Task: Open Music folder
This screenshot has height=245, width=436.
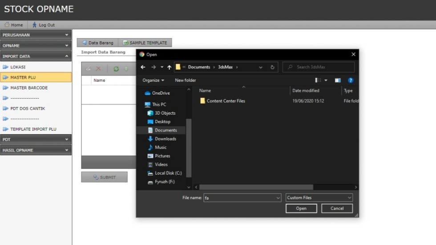Action: coord(157,147)
